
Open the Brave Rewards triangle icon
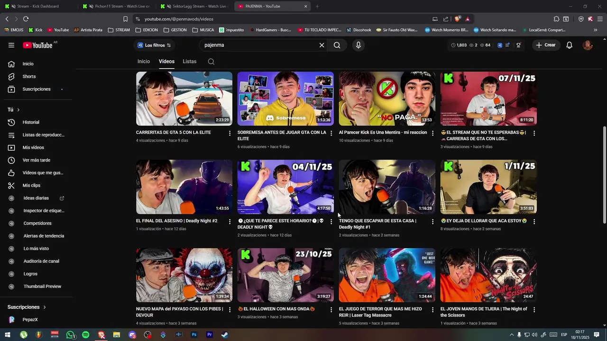tap(468, 19)
